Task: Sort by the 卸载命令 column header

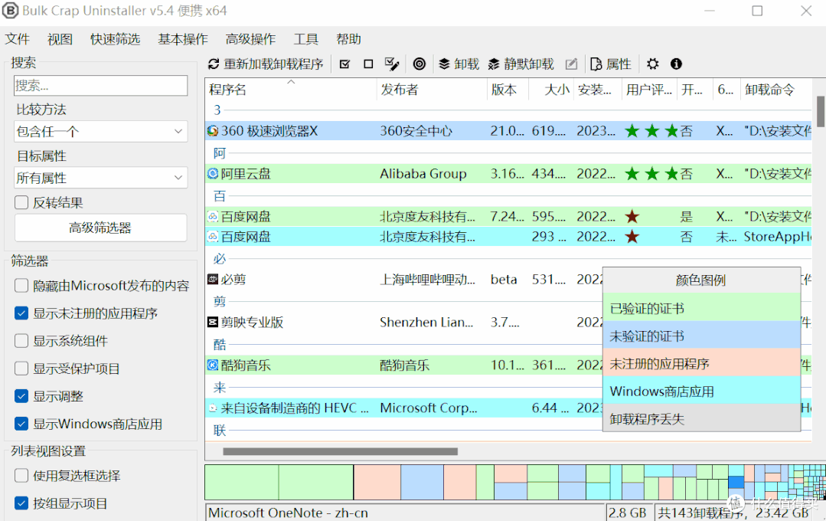Action: [x=775, y=90]
